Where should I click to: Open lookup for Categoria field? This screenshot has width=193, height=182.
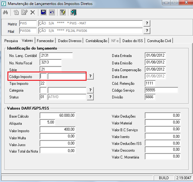coord(90,90)
